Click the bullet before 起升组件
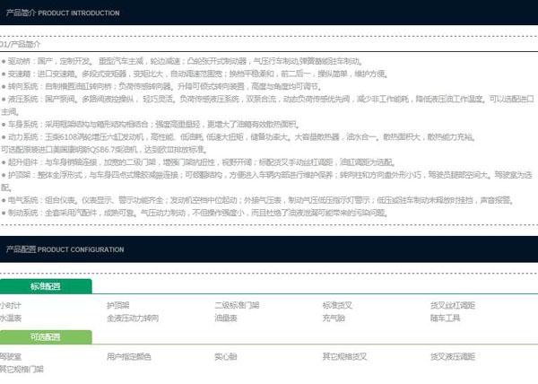 (4, 162)
